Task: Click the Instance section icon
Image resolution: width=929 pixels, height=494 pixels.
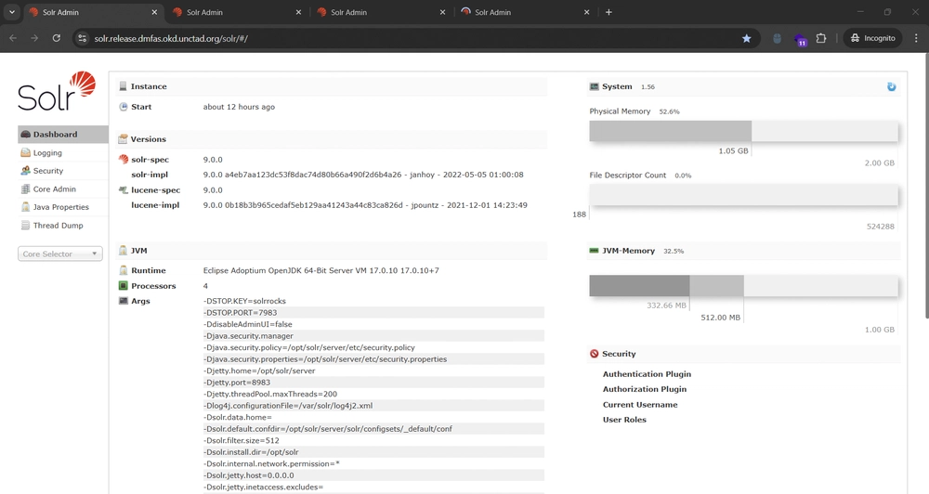Action: [123, 86]
